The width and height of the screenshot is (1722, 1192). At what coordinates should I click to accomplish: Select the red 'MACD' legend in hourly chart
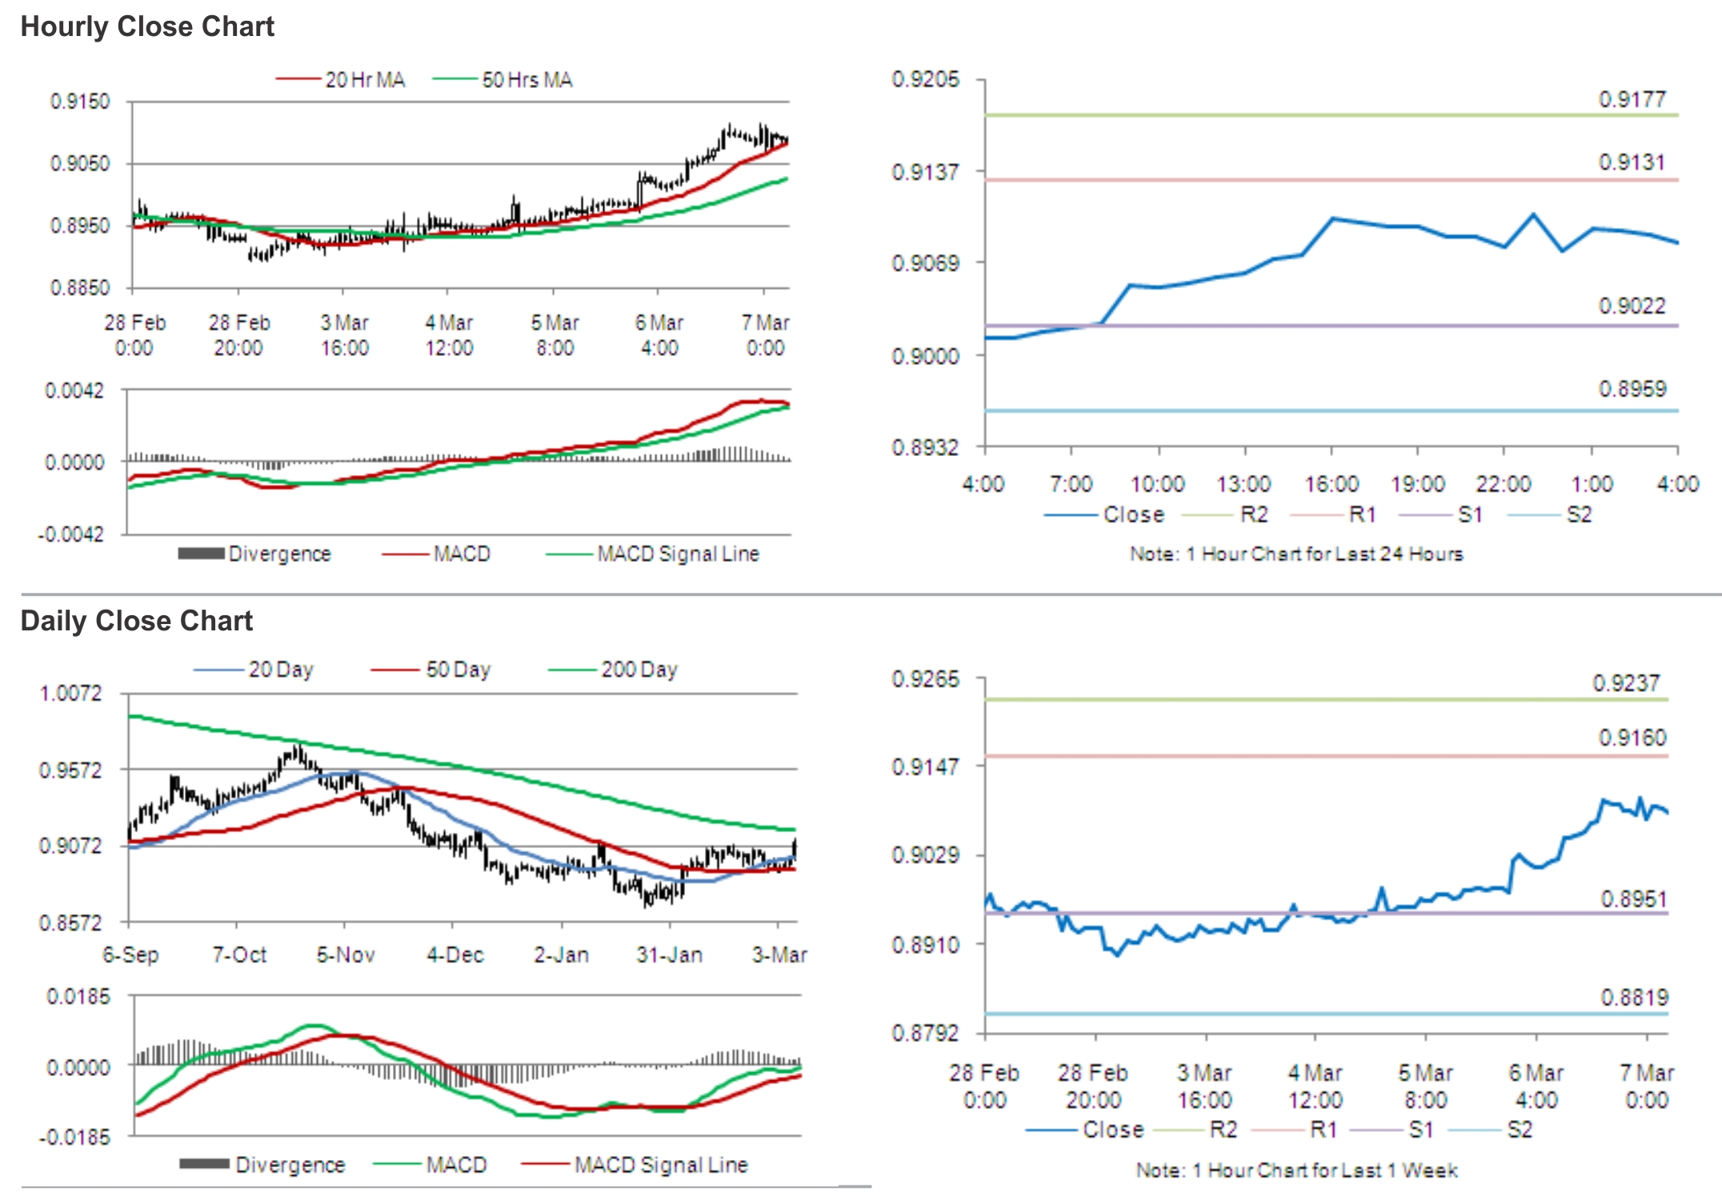tap(436, 554)
